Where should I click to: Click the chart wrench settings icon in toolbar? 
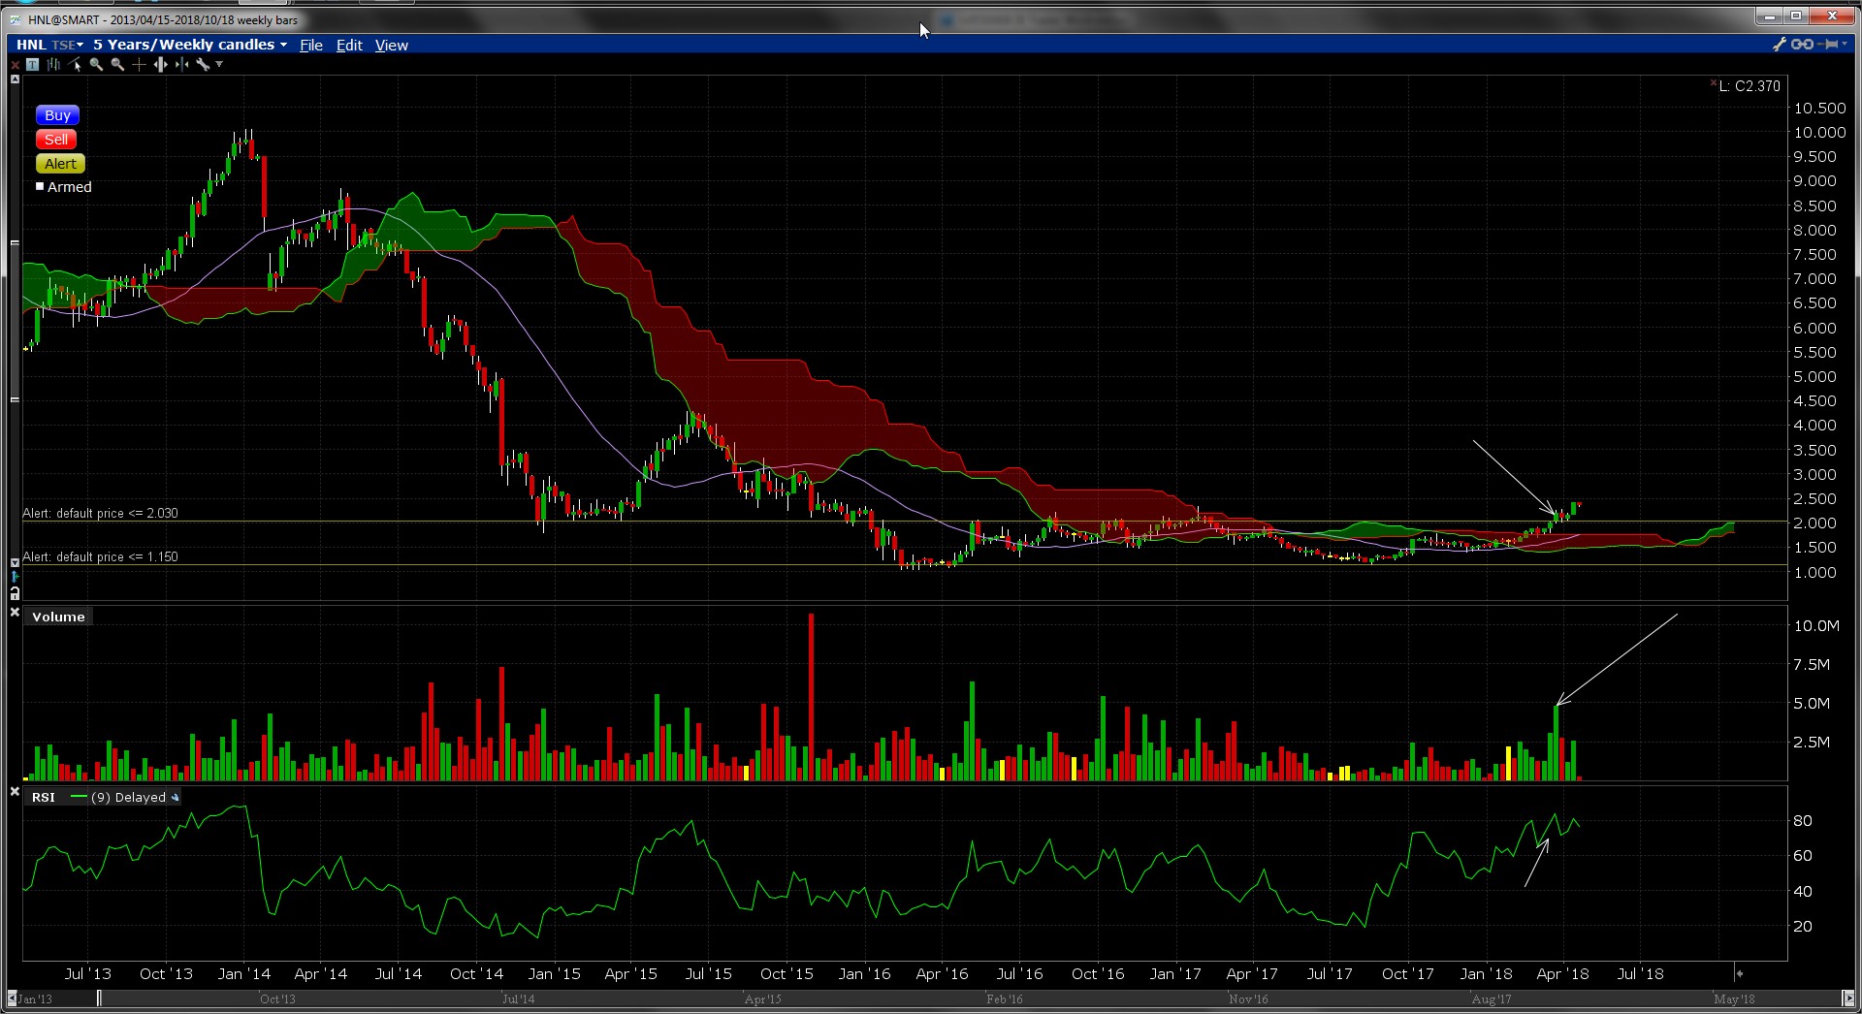tap(203, 65)
